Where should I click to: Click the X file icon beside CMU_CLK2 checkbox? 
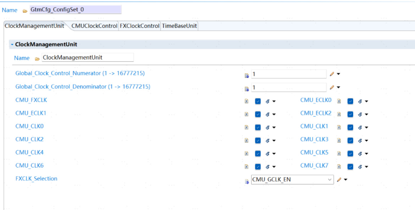tap(247, 141)
